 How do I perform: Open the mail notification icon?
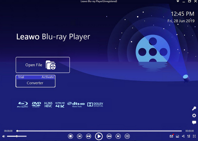coord(171,136)
